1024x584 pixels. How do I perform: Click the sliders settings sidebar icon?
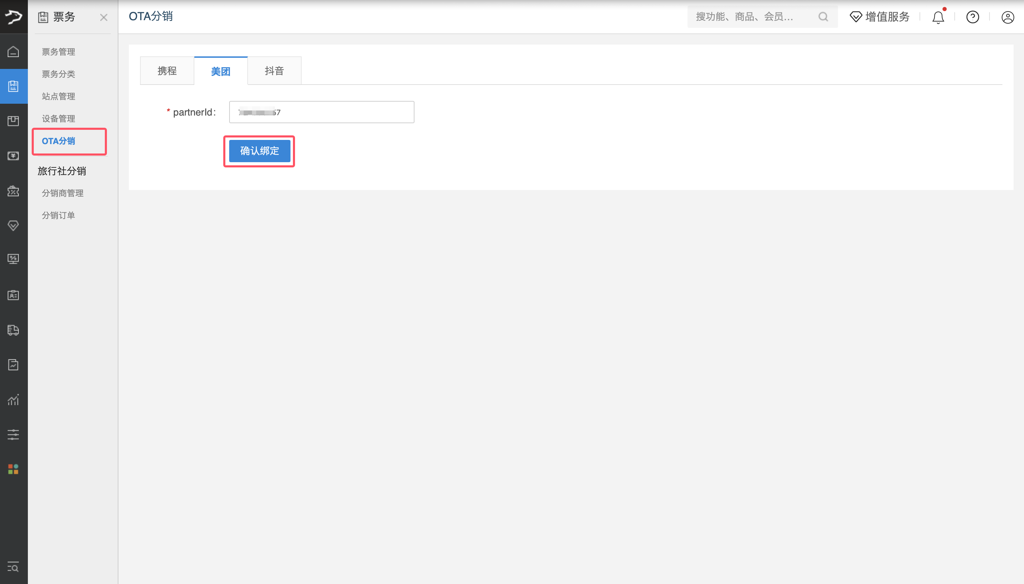point(13,434)
